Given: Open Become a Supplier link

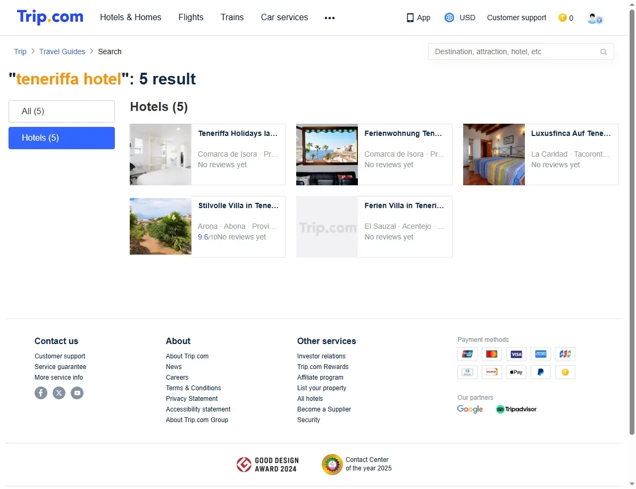Looking at the screenshot, I should [x=324, y=409].
